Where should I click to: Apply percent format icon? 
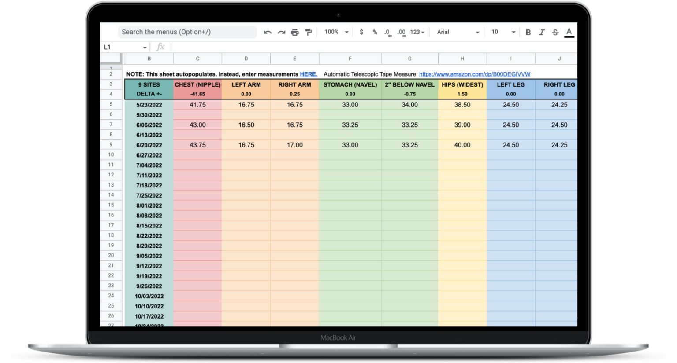coord(375,32)
